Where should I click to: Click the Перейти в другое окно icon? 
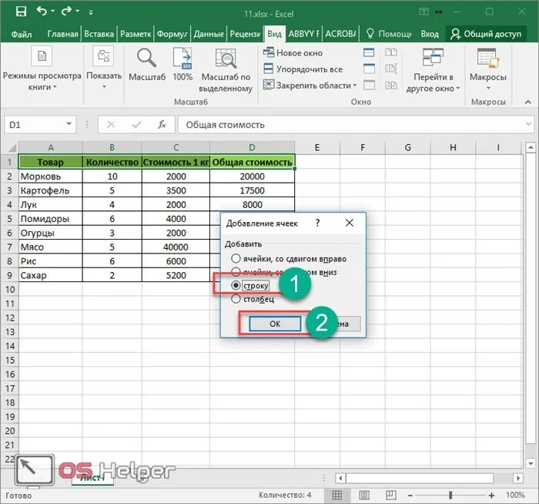(x=433, y=57)
